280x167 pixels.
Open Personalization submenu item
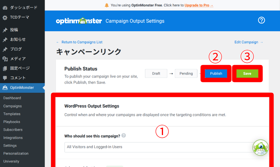pos(16,153)
